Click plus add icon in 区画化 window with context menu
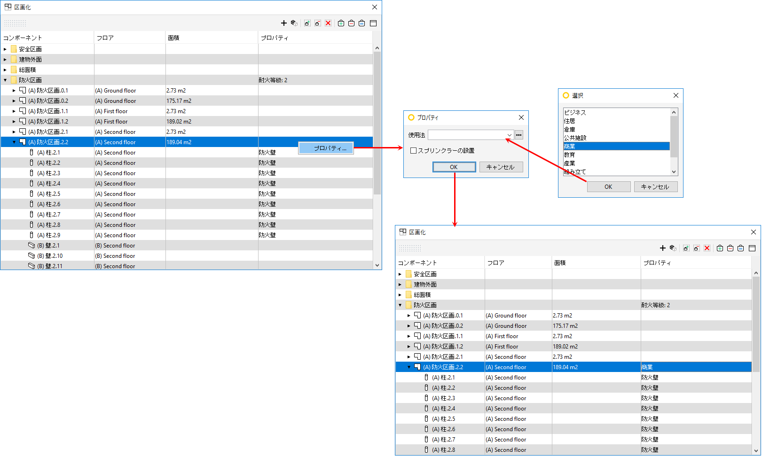The image size is (762, 457). click(x=283, y=23)
